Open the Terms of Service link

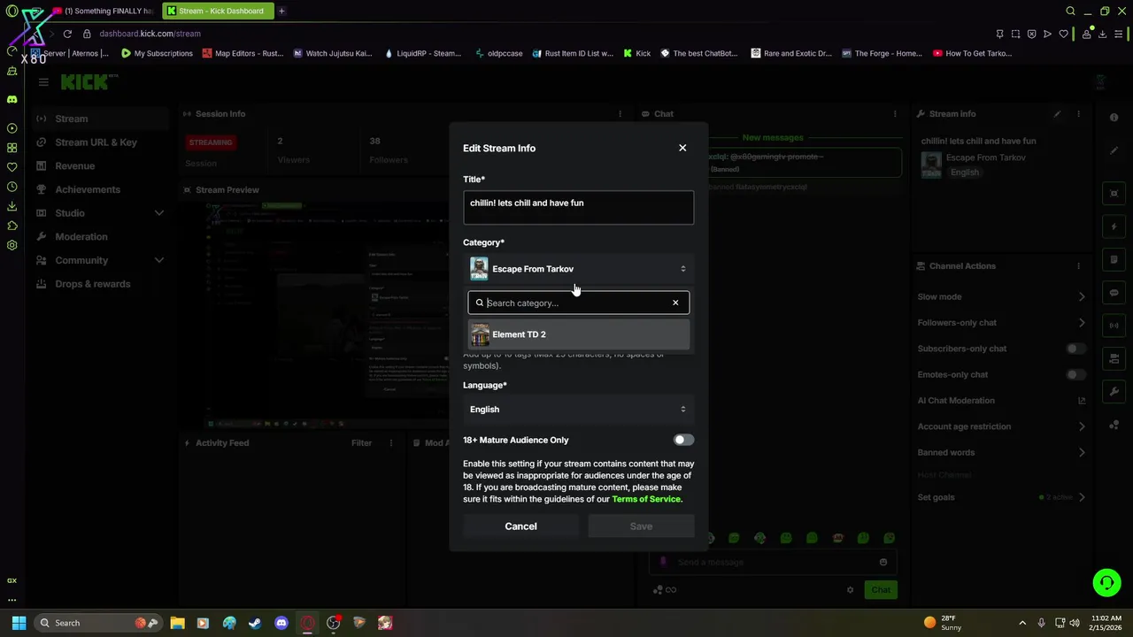(x=646, y=499)
